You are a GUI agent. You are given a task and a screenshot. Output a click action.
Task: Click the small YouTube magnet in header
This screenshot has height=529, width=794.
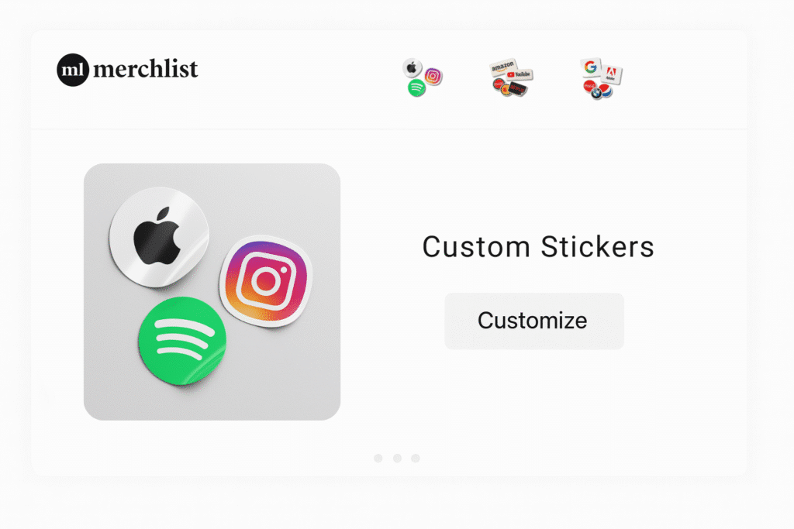[519, 75]
